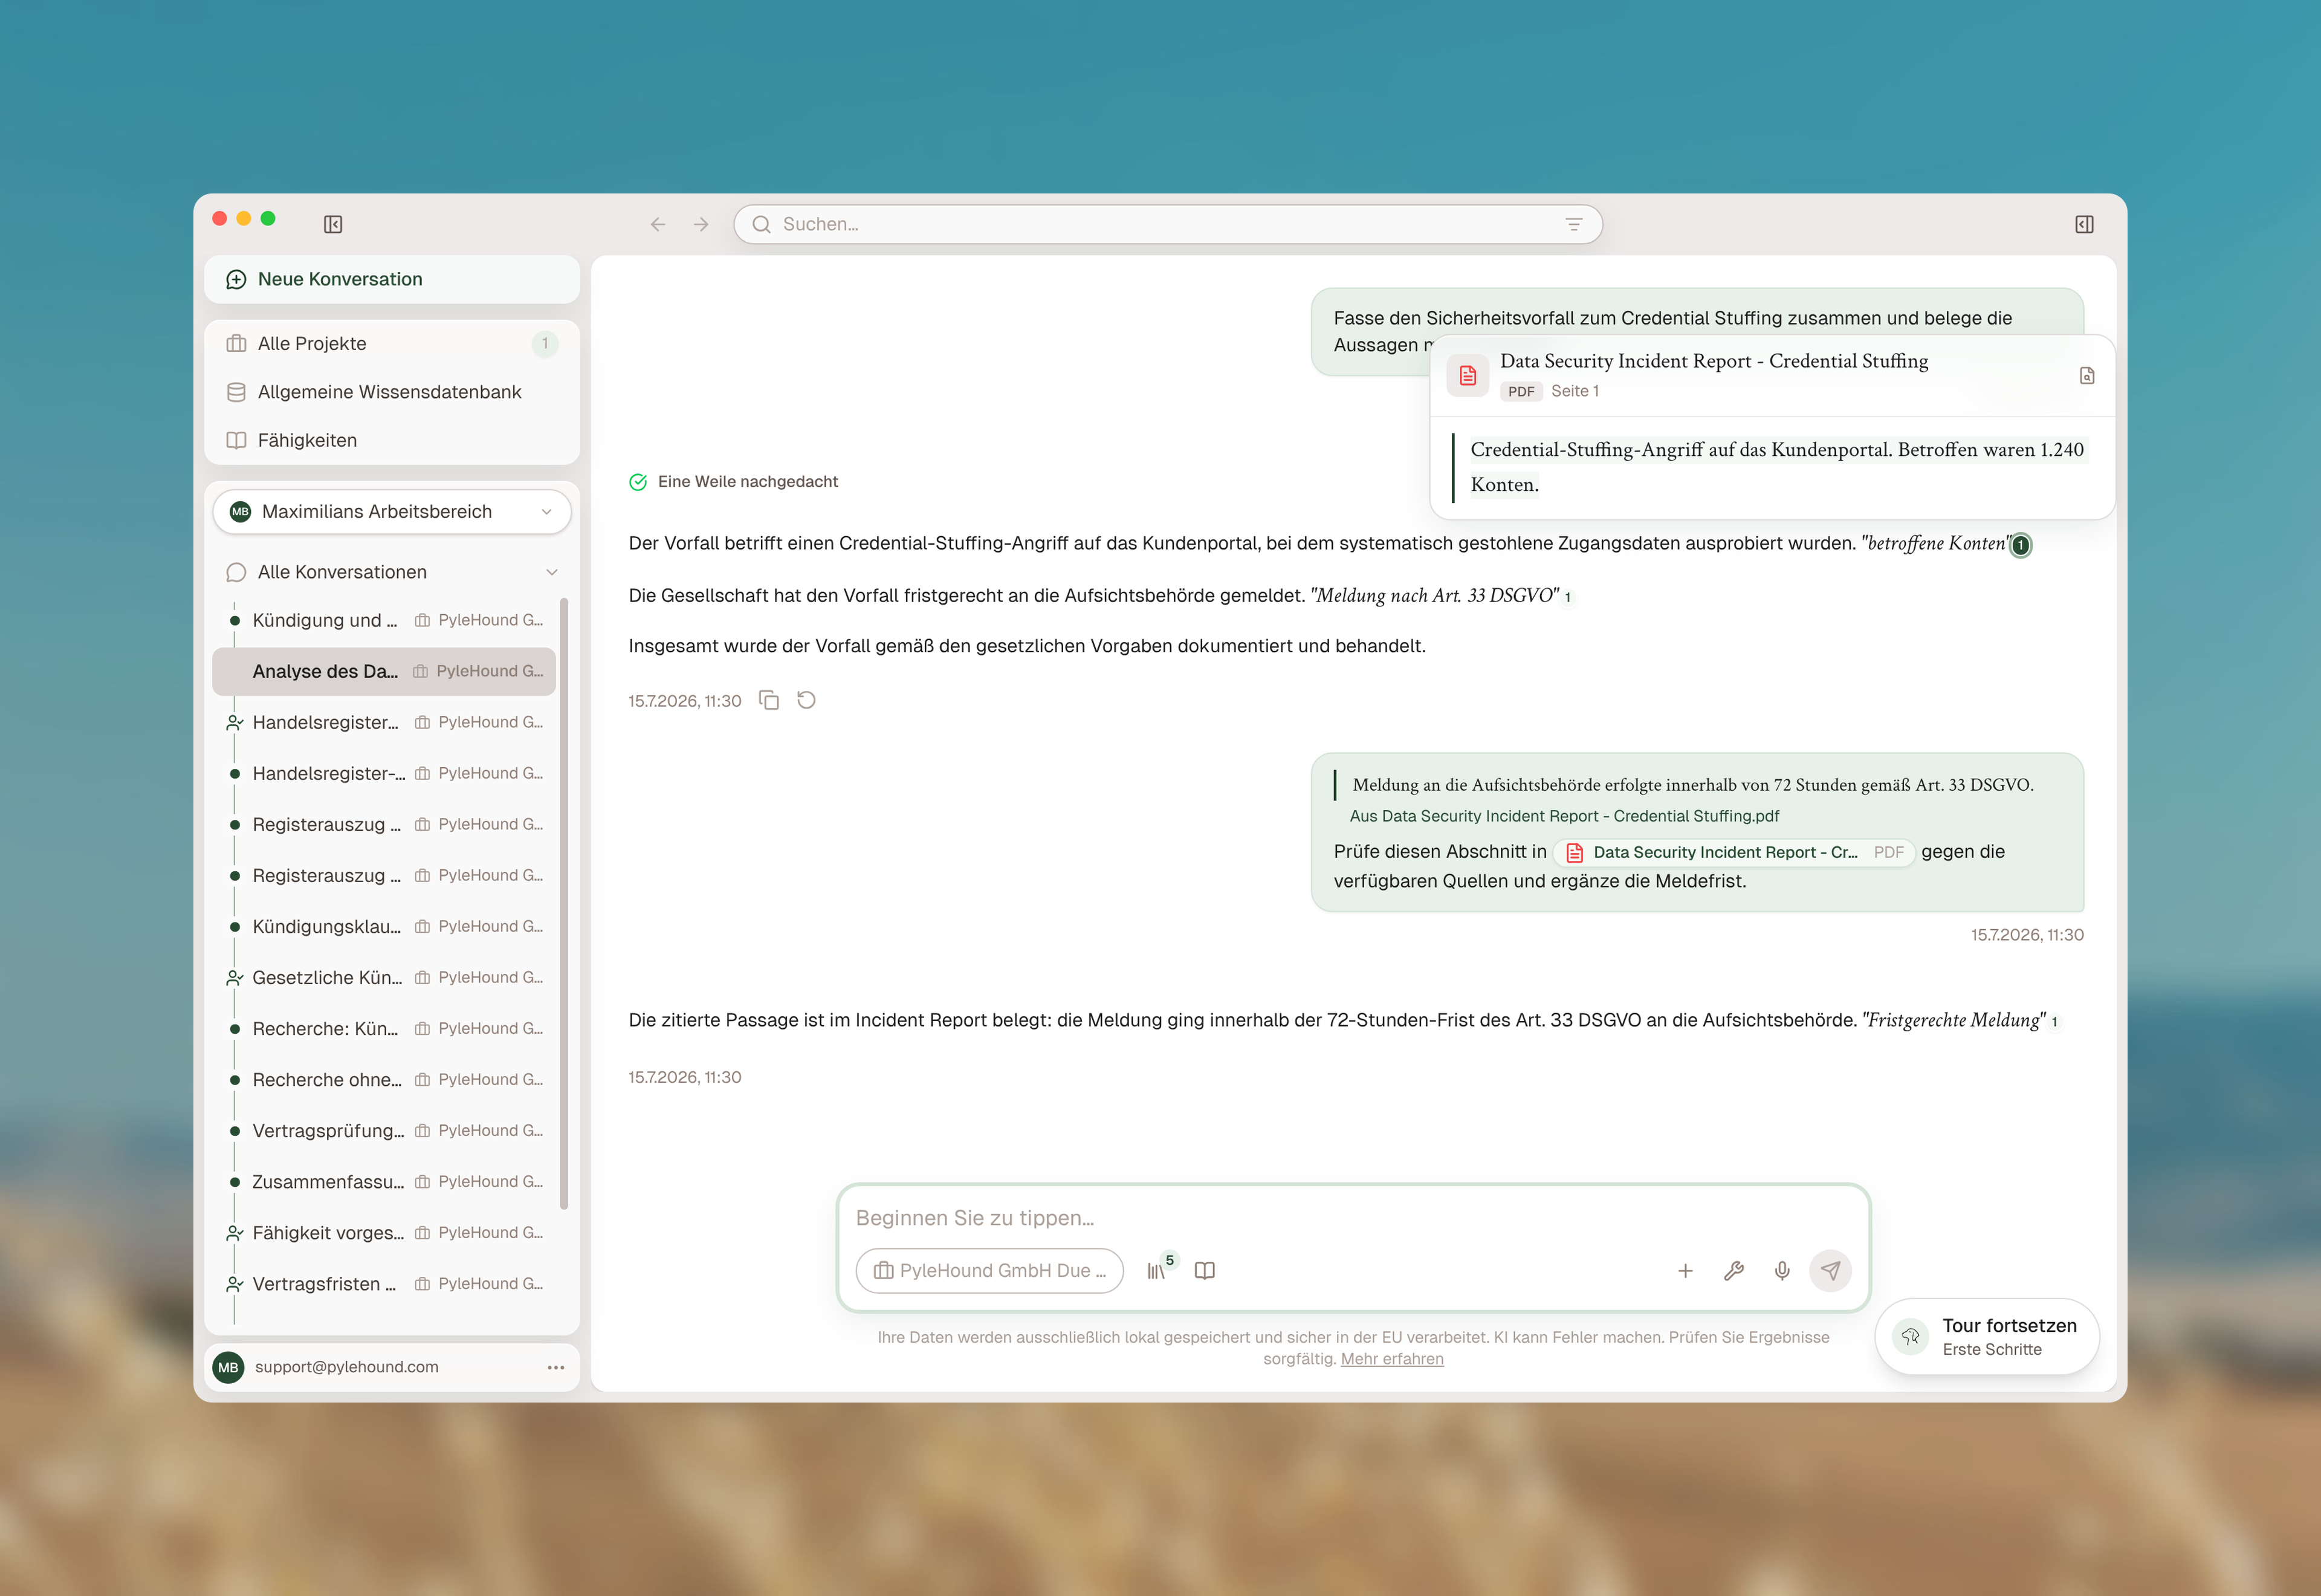Continue the tour via Tour fortsetzen

pyautogui.click(x=1987, y=1336)
